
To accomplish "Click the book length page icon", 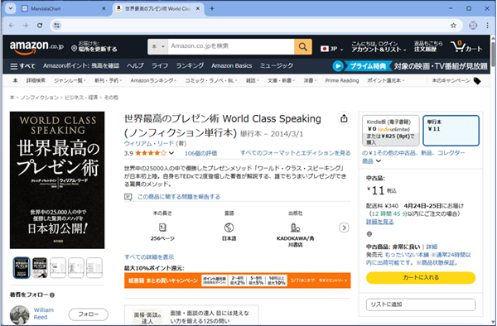I will (162, 228).
